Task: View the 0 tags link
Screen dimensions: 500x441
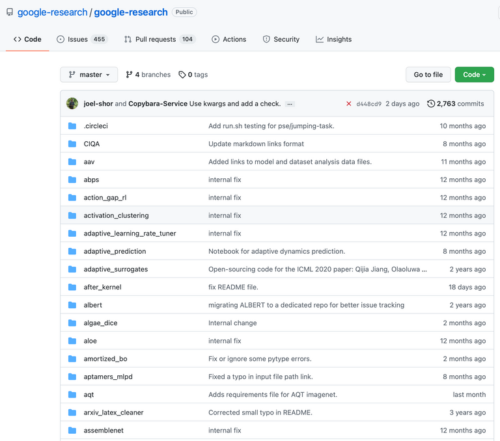Action: (x=193, y=75)
